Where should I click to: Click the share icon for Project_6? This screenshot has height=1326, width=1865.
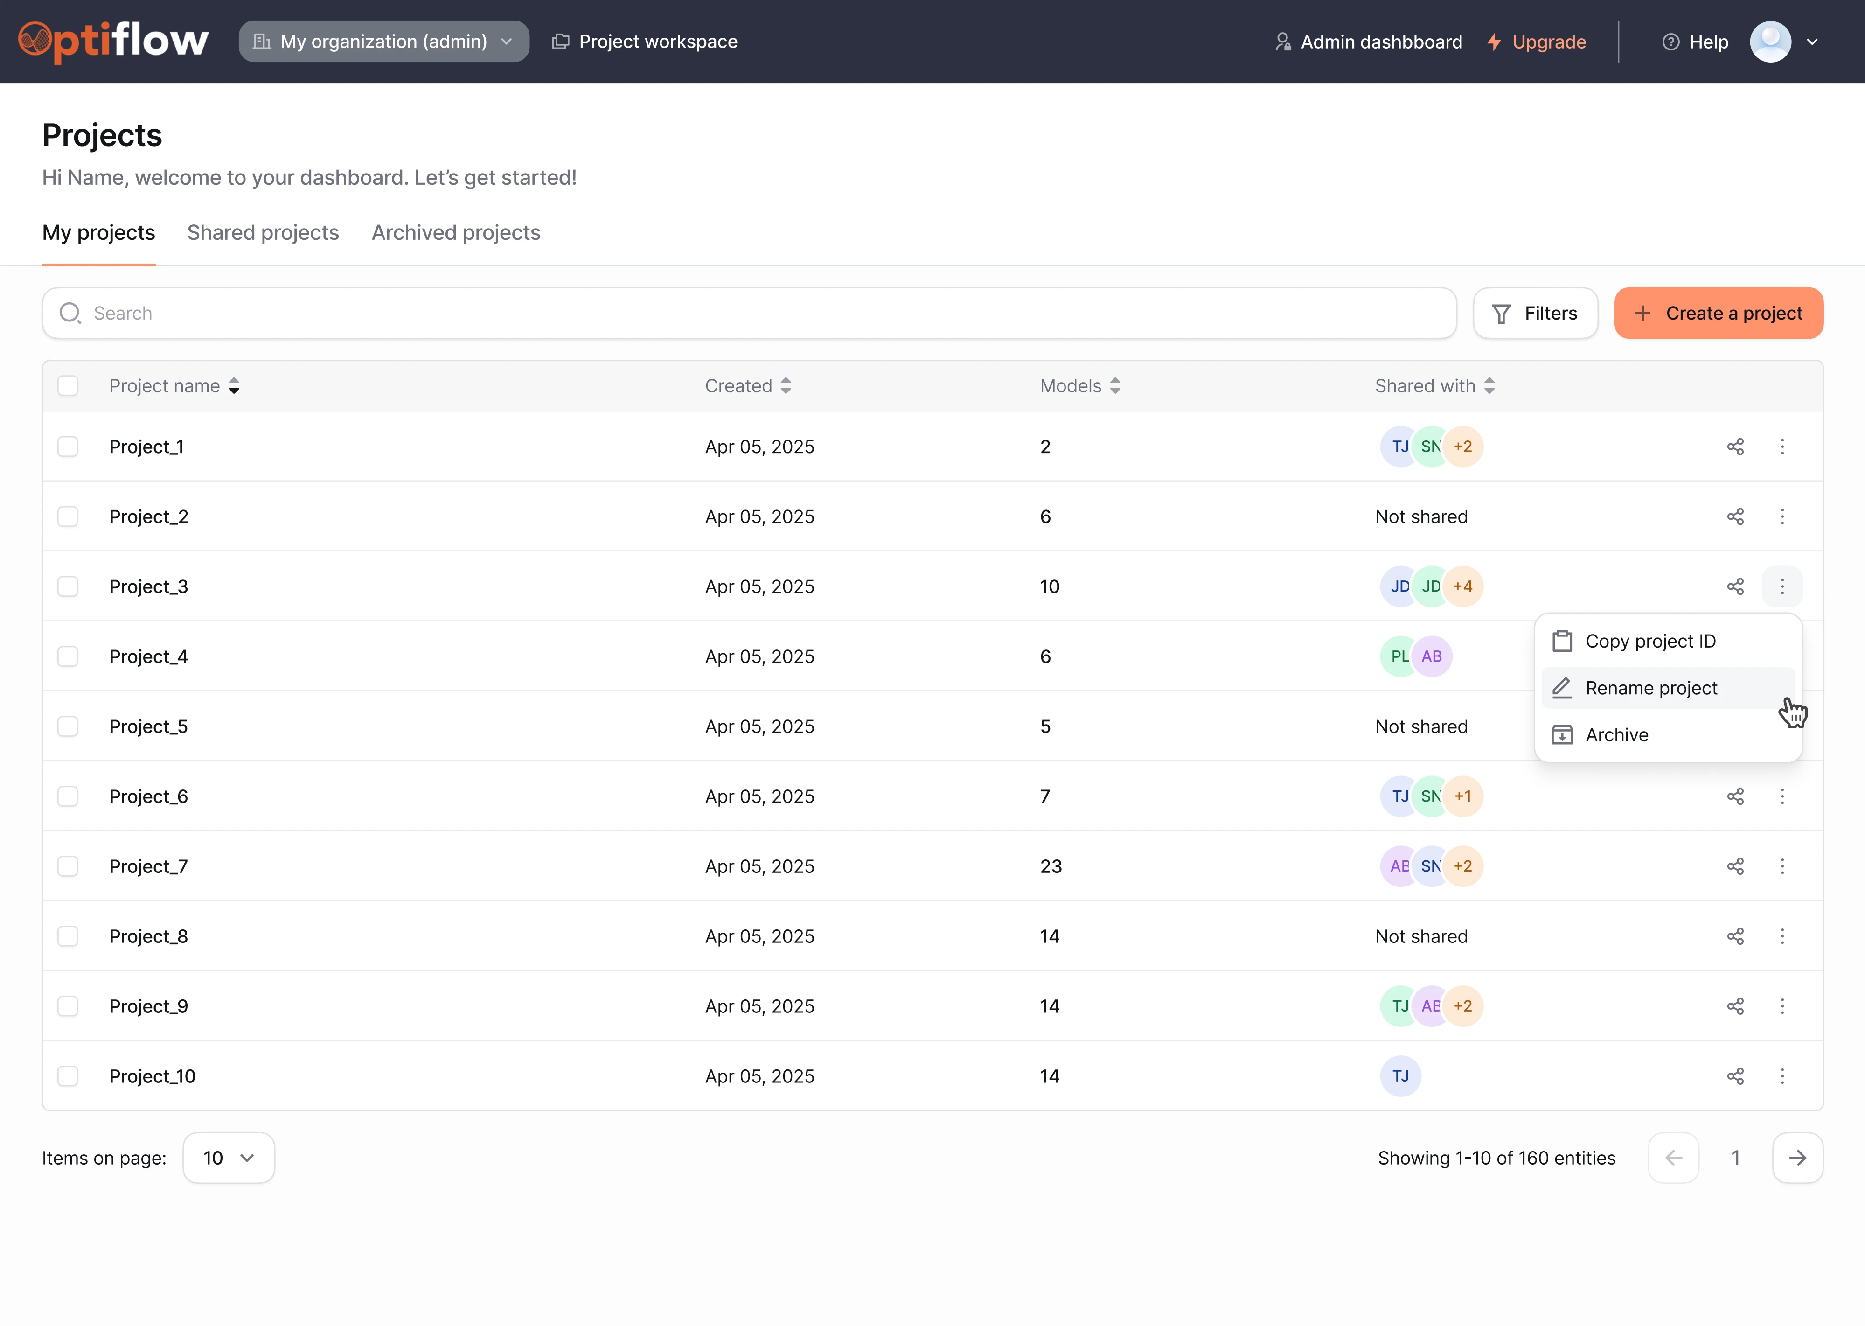click(x=1735, y=796)
